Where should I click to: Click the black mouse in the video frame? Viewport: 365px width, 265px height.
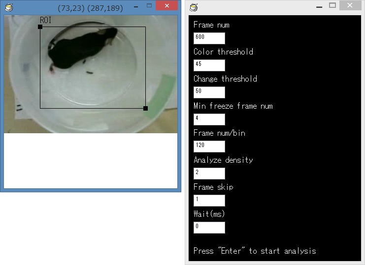click(80, 49)
